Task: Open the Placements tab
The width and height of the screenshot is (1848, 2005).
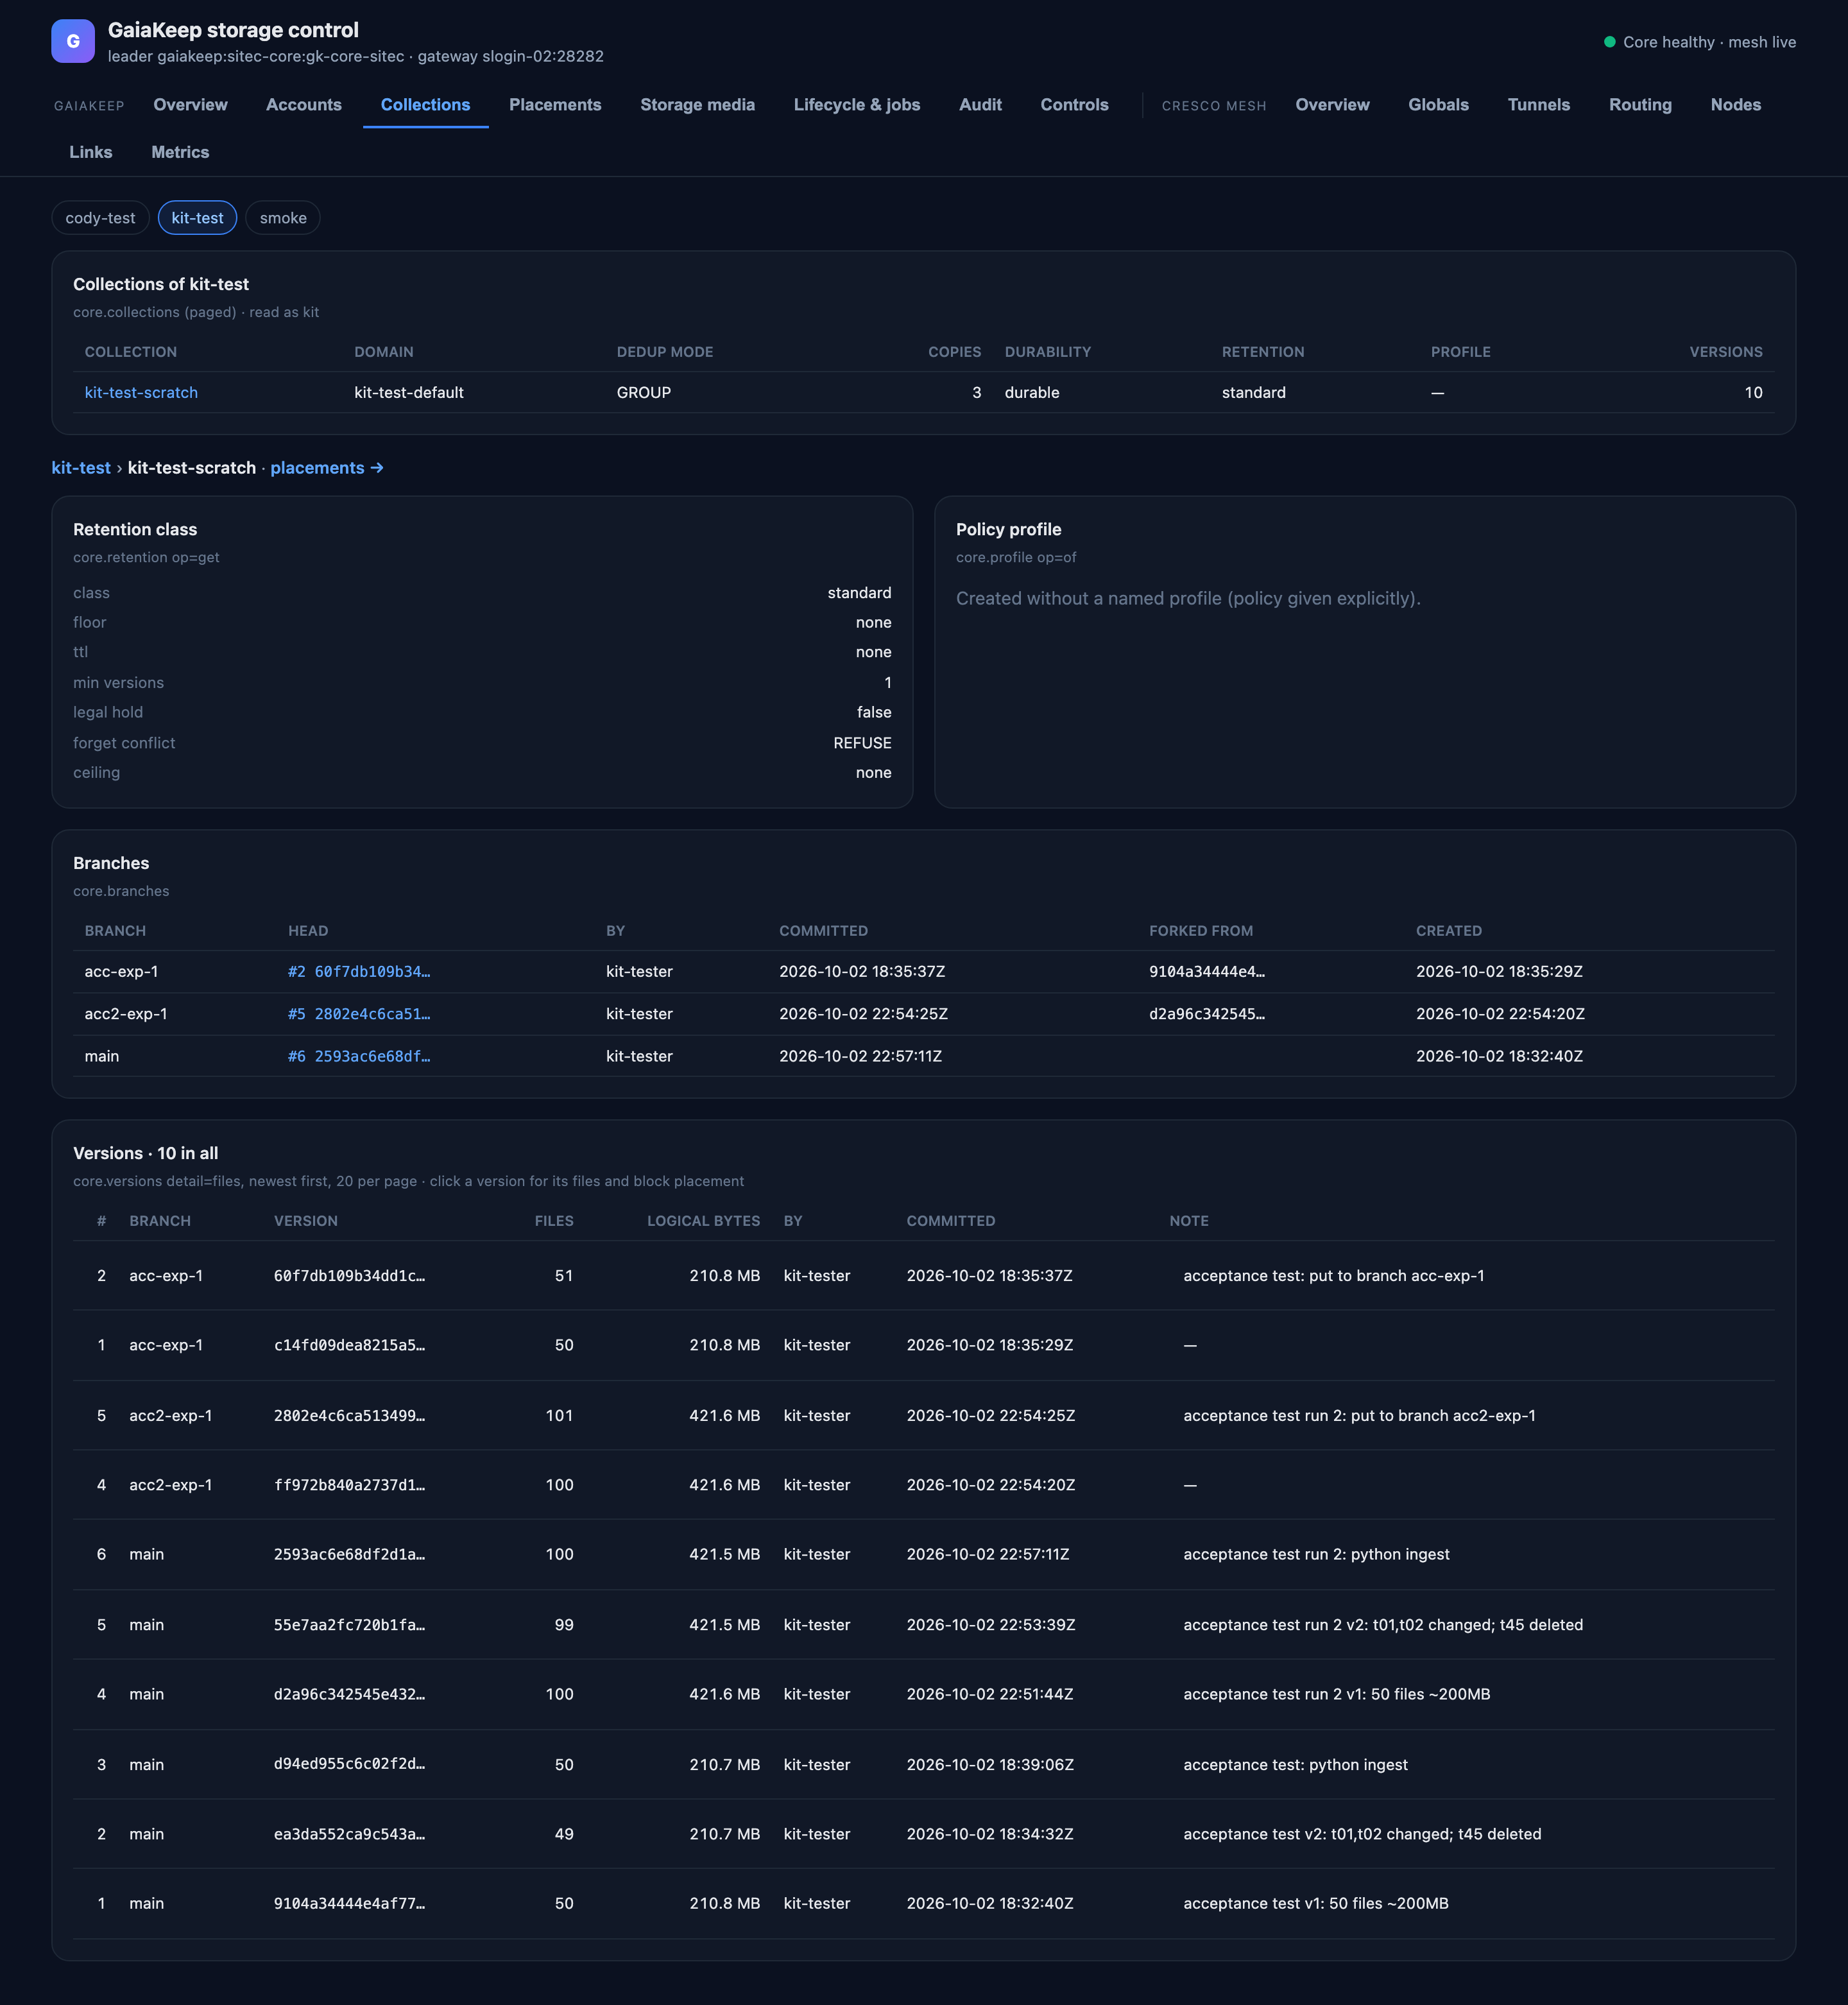Action: 555,105
